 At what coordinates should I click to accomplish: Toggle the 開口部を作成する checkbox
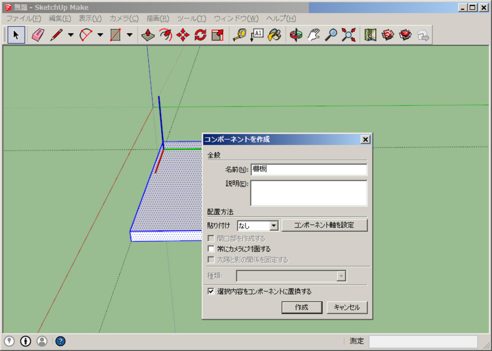(211, 239)
